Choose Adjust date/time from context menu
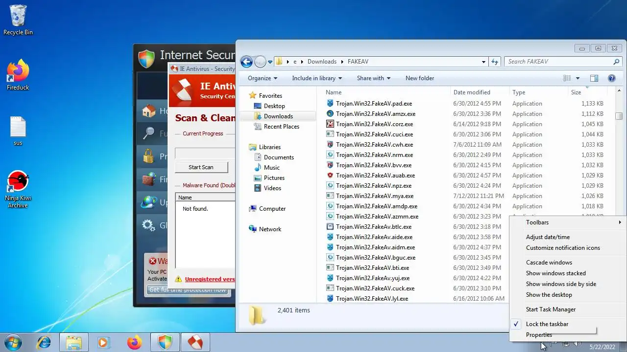627x352 pixels. click(548, 237)
